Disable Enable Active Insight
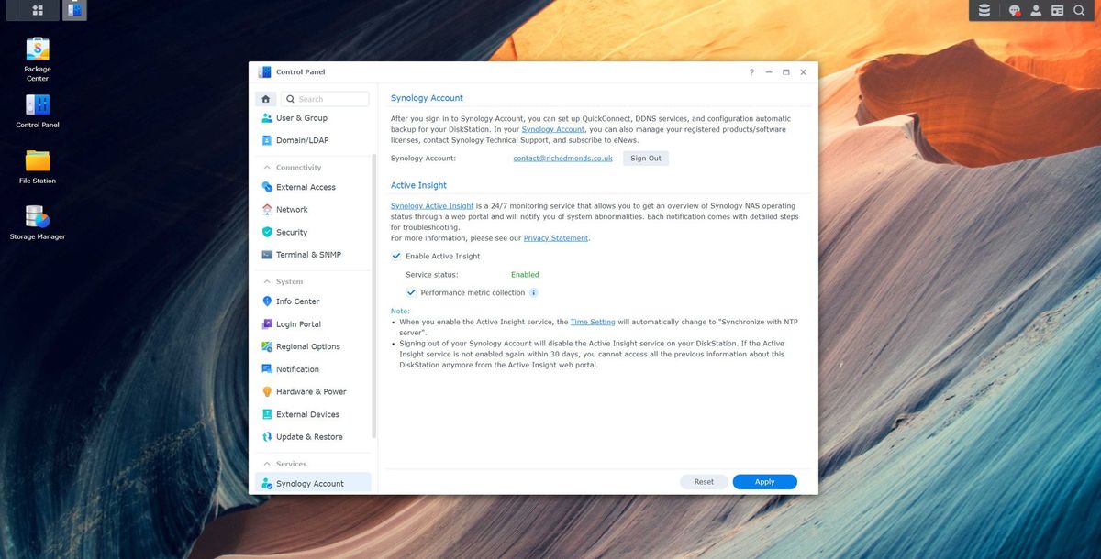Viewport: 1101px width, 559px height. [x=396, y=256]
